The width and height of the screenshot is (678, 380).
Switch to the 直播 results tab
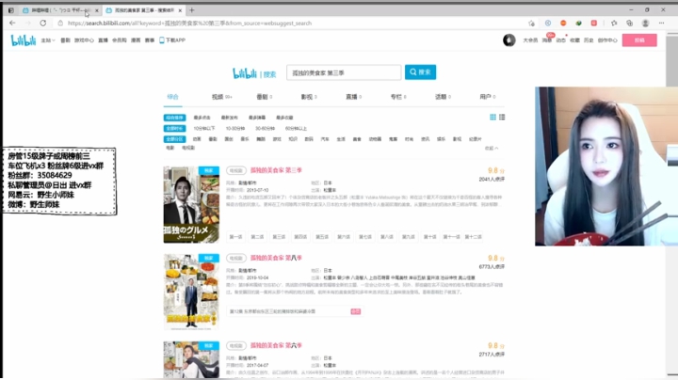point(353,97)
